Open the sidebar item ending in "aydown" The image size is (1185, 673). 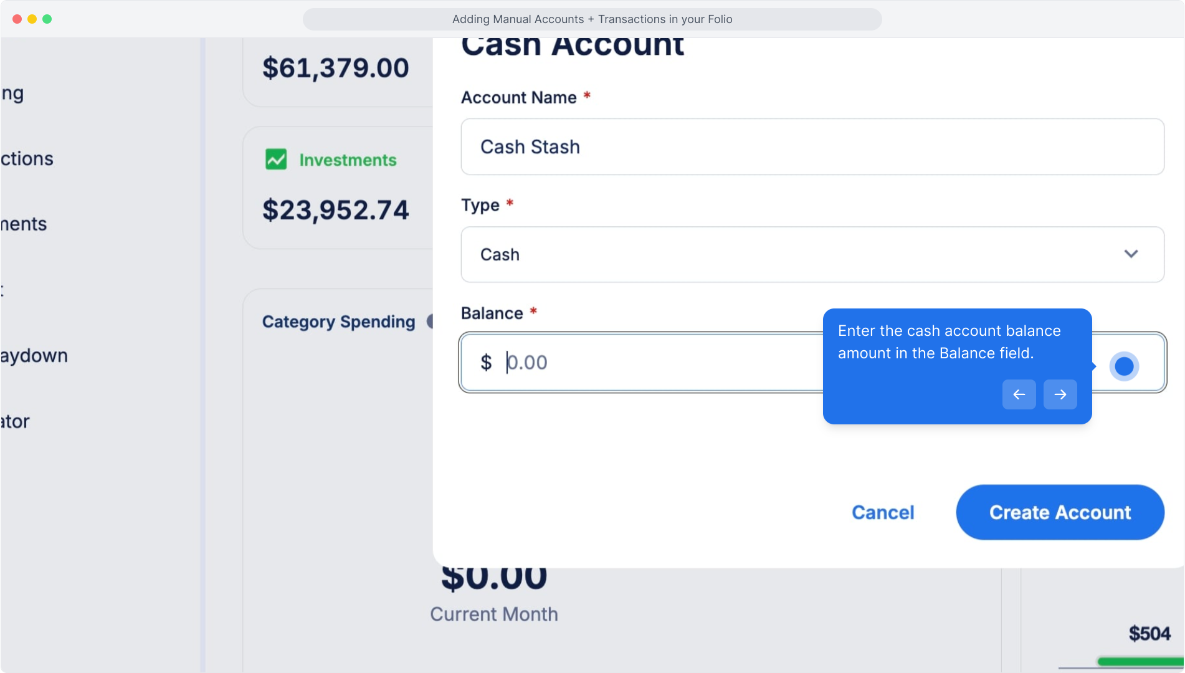point(34,356)
